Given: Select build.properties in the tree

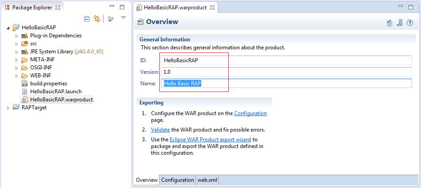Looking at the screenshot, I should click(x=48, y=84).
